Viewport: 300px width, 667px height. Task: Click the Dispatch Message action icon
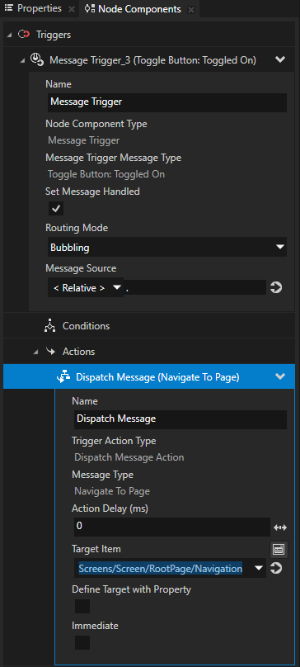click(x=63, y=377)
